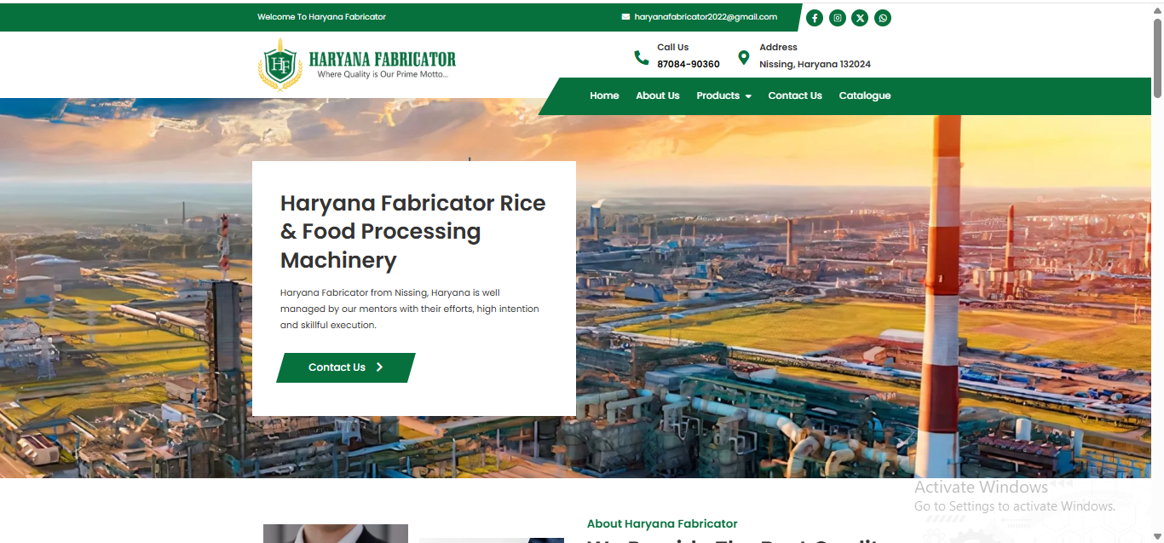Go to the Home menu item

604,95
